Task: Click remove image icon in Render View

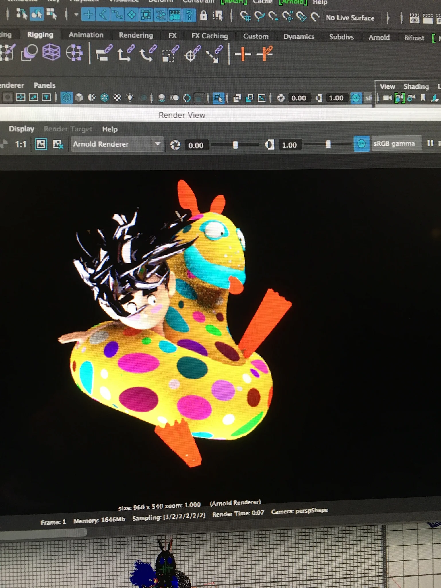Action: pyautogui.click(x=58, y=144)
